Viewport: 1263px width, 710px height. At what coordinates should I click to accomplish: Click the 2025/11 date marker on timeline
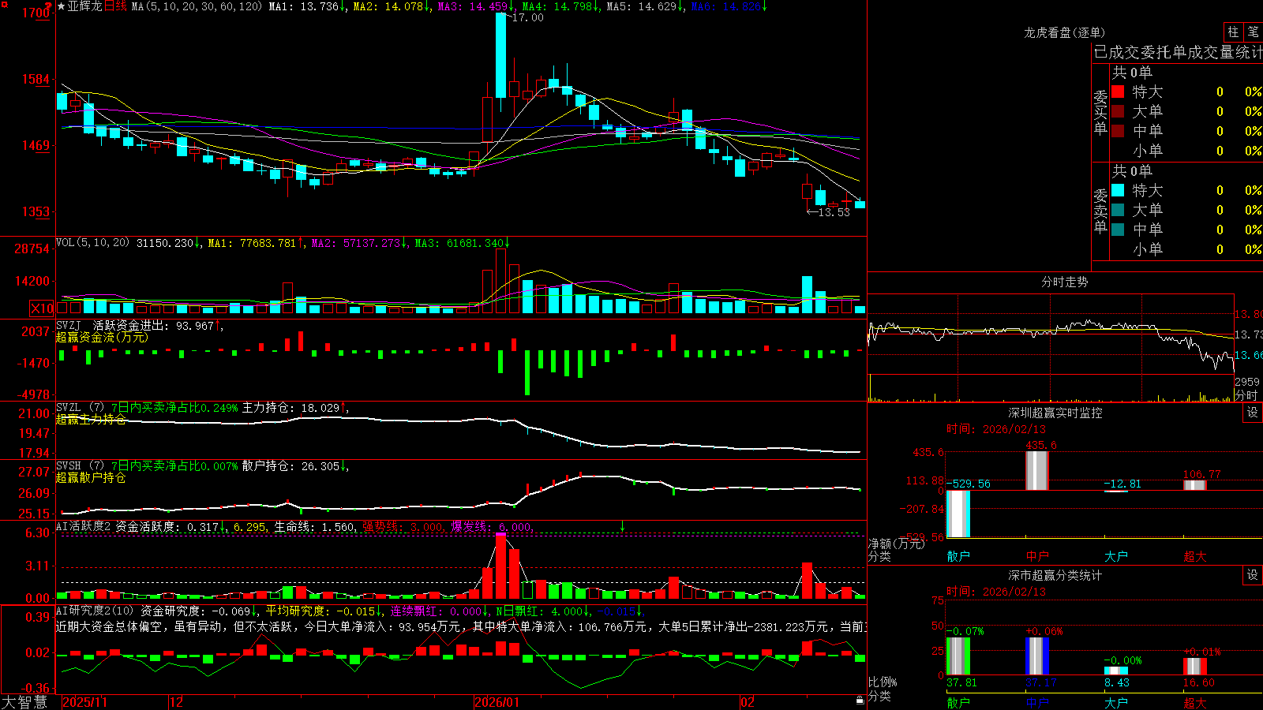point(84,702)
